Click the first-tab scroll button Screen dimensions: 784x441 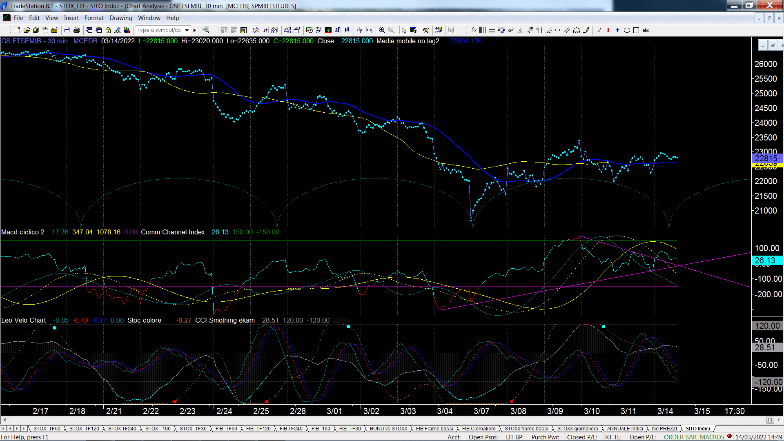point(3,429)
